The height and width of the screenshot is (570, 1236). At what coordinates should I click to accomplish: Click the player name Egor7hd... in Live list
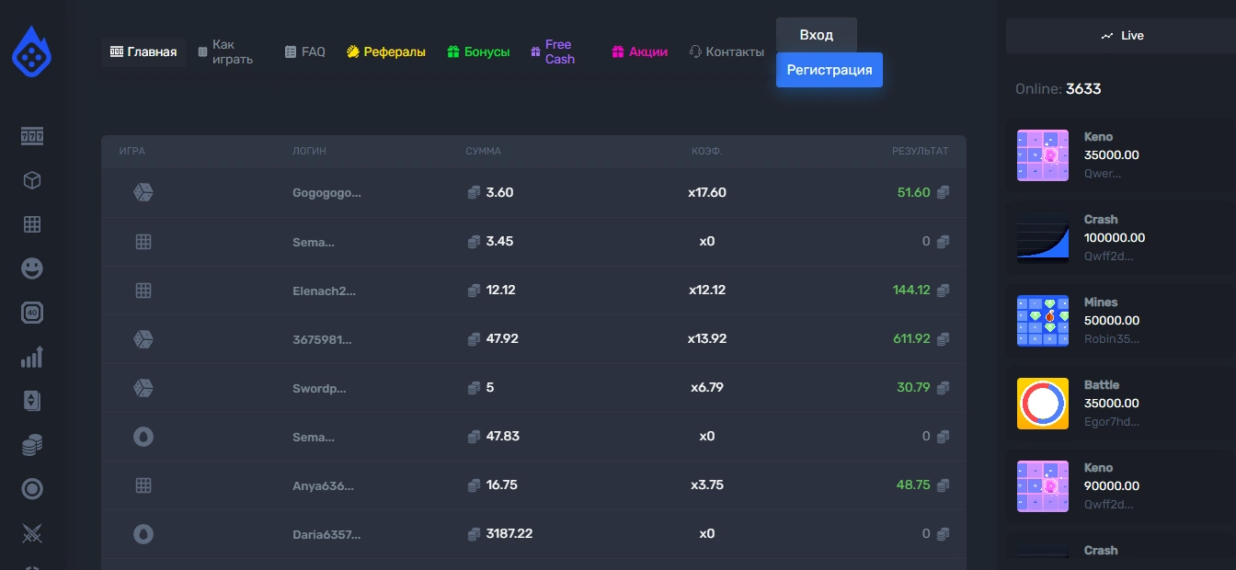(x=1112, y=421)
